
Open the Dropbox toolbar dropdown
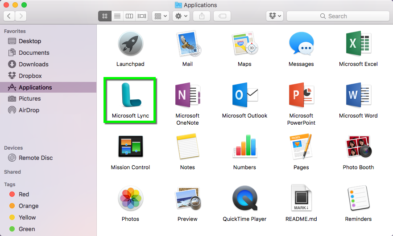(x=275, y=16)
